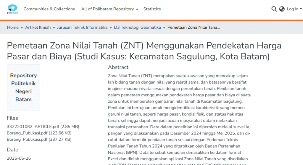Download Borang_Publikasi.pdf sized 337.27 KB
303x165 pixels.
(39, 139)
